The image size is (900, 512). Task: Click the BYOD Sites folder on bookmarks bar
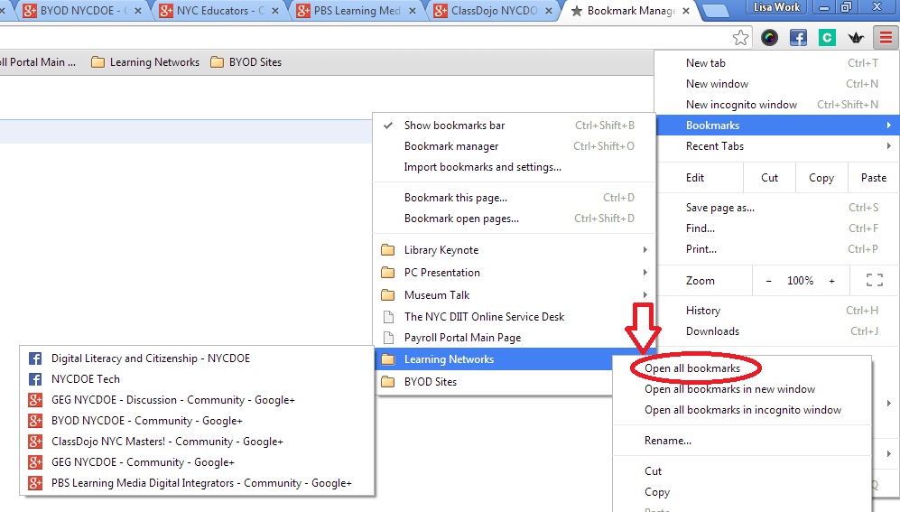(x=246, y=62)
